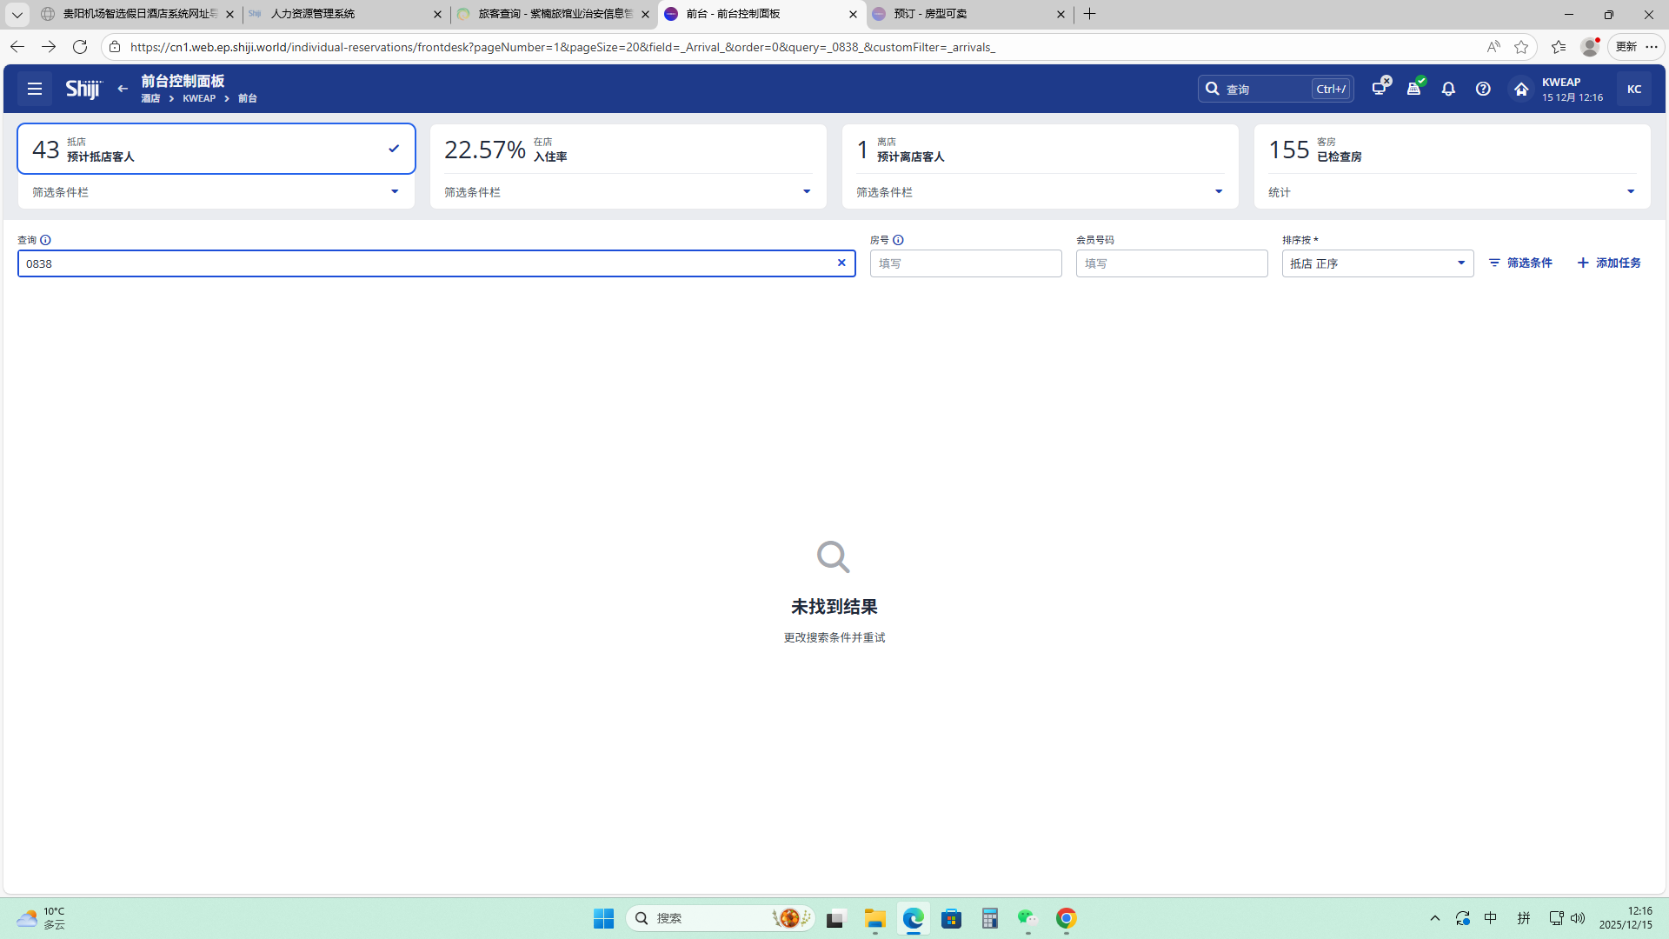Screen dimensions: 1669x939
Task: Click the home property icon
Action: click(1520, 89)
